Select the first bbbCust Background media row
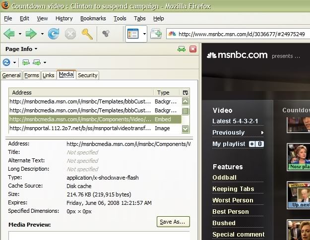310x240 pixels. coord(95,101)
